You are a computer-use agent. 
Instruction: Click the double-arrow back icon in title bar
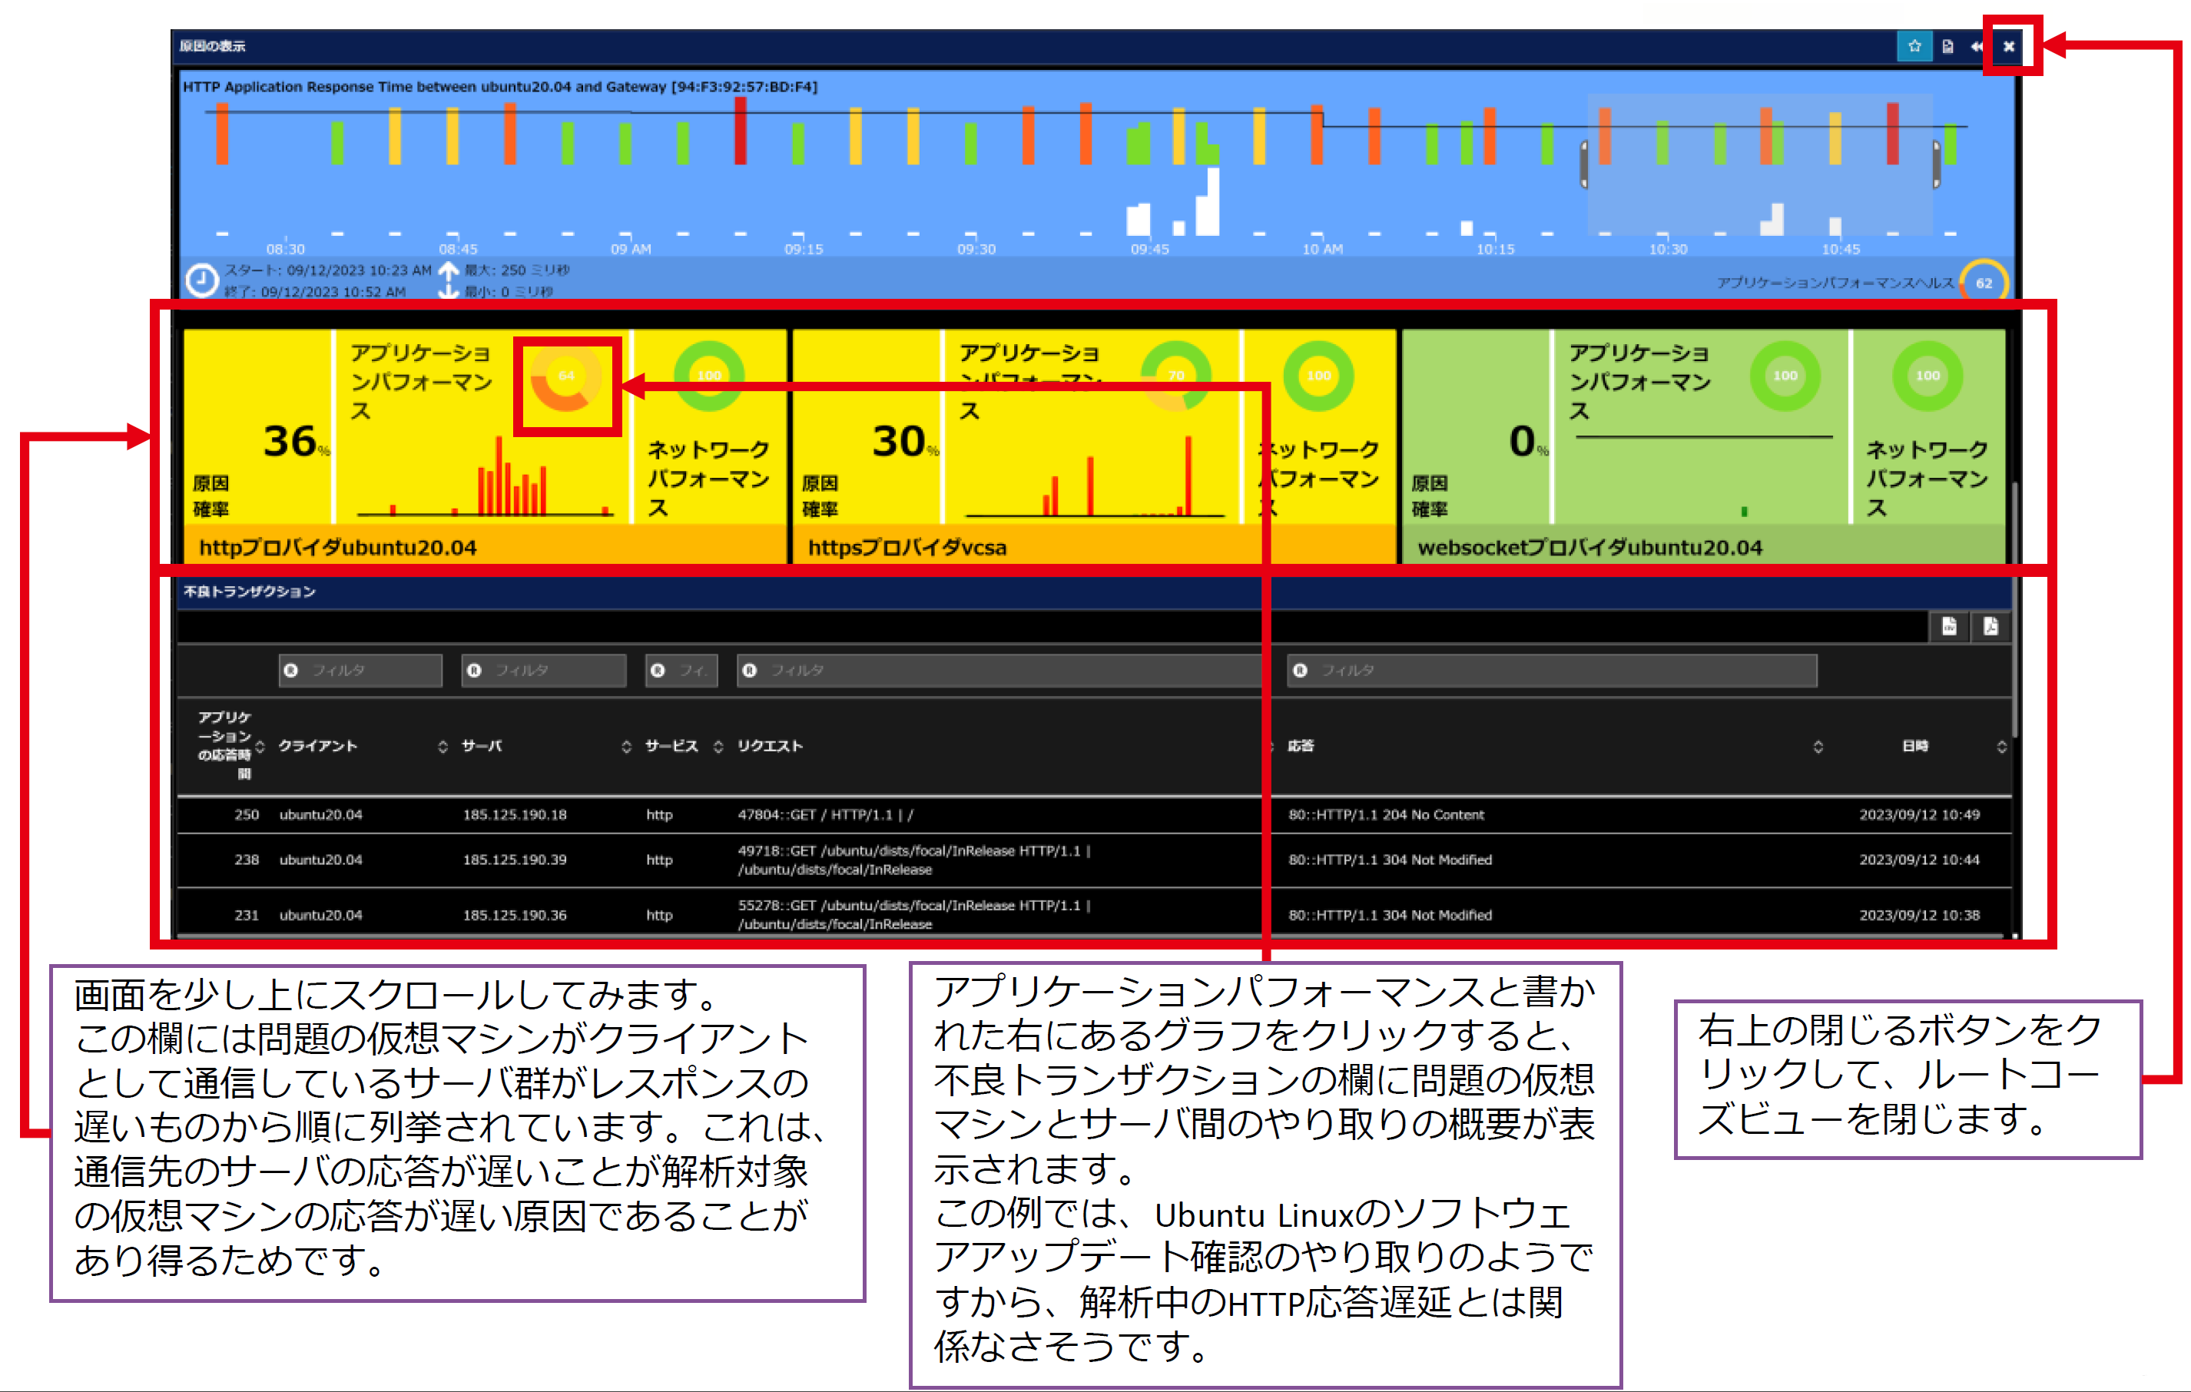pos(1976,46)
